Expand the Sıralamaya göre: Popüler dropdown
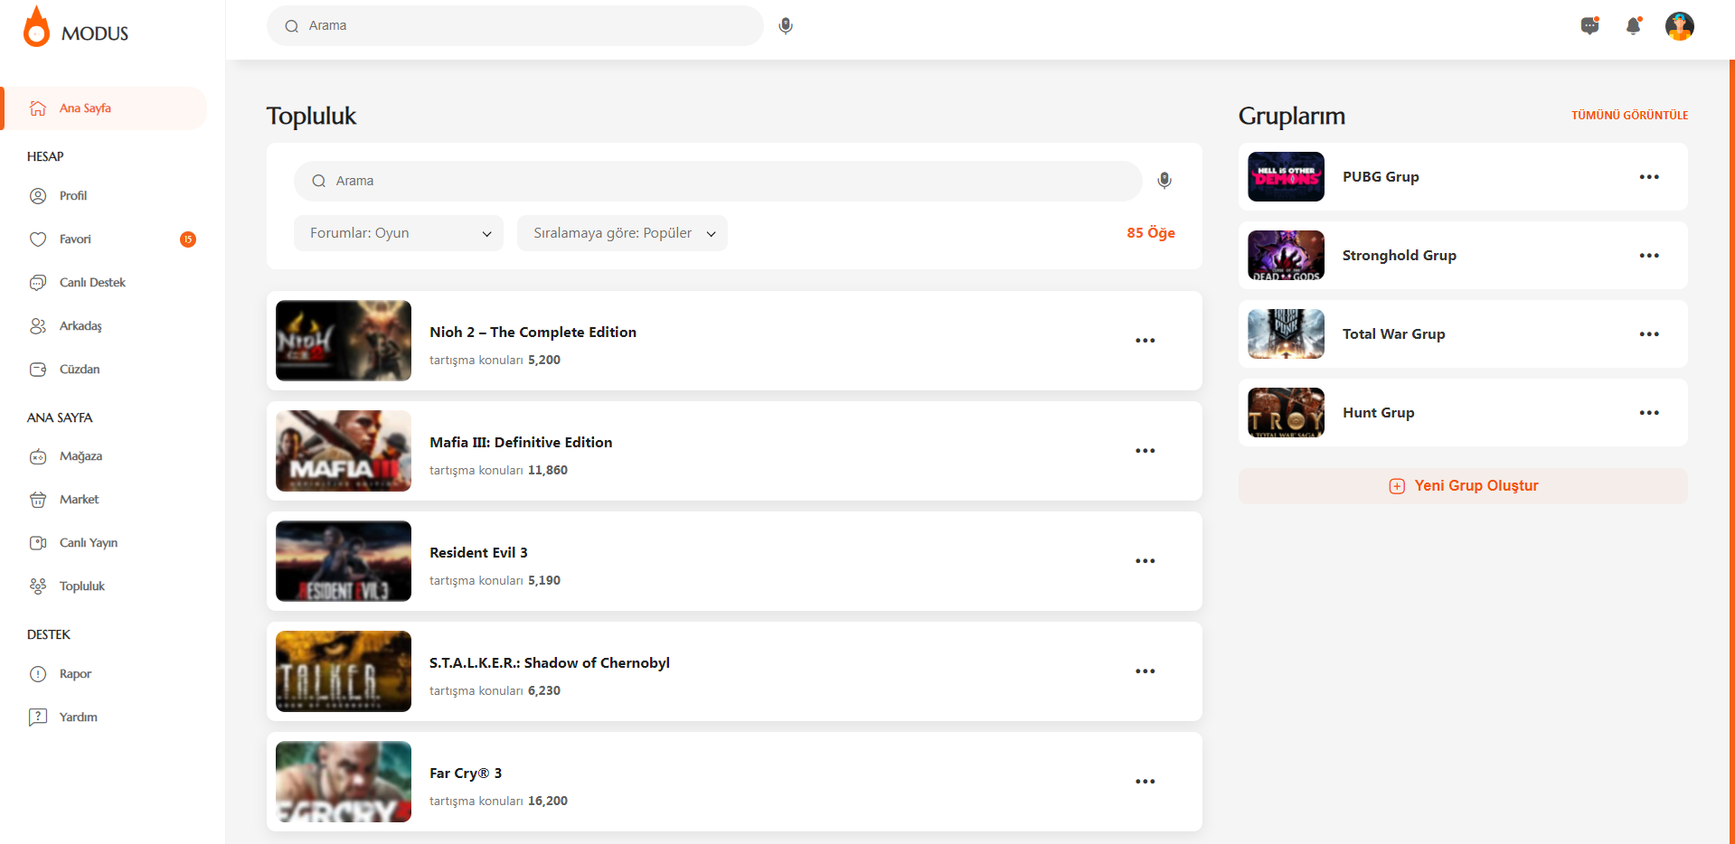1735x844 pixels. pos(622,233)
